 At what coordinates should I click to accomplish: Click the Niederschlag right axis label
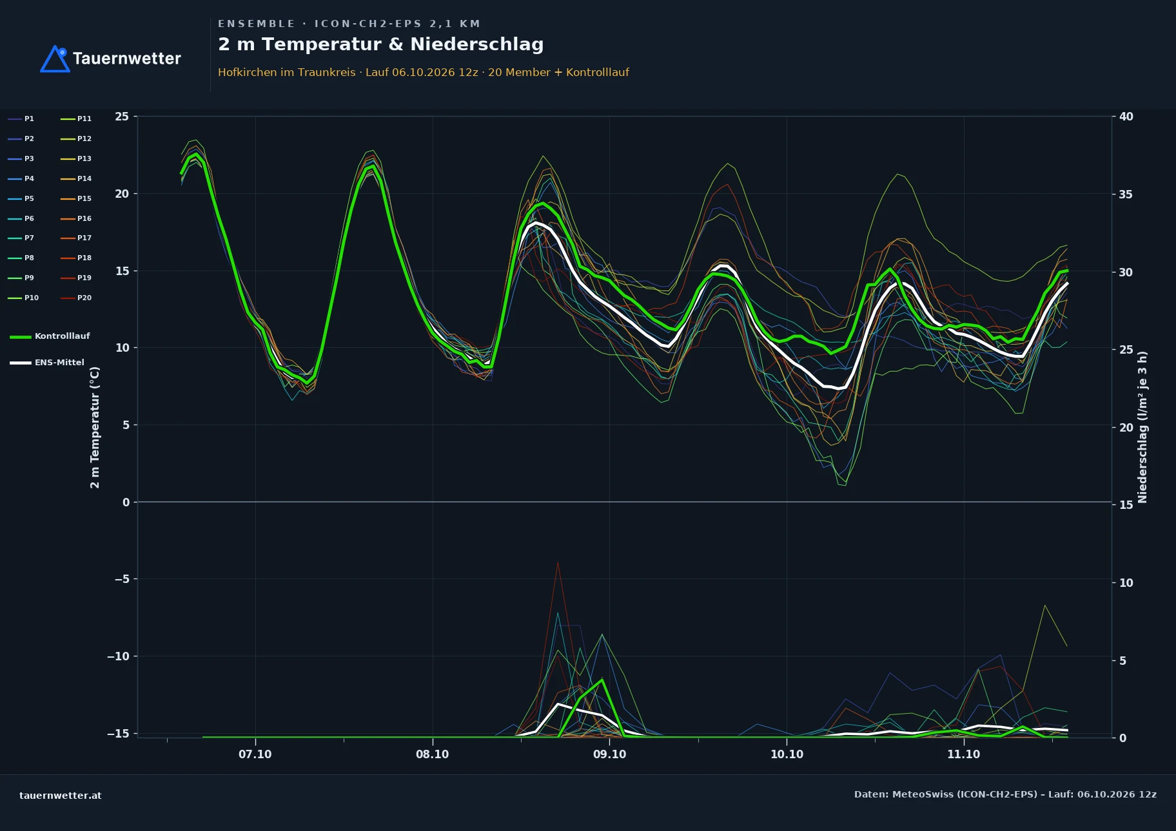1142,427
